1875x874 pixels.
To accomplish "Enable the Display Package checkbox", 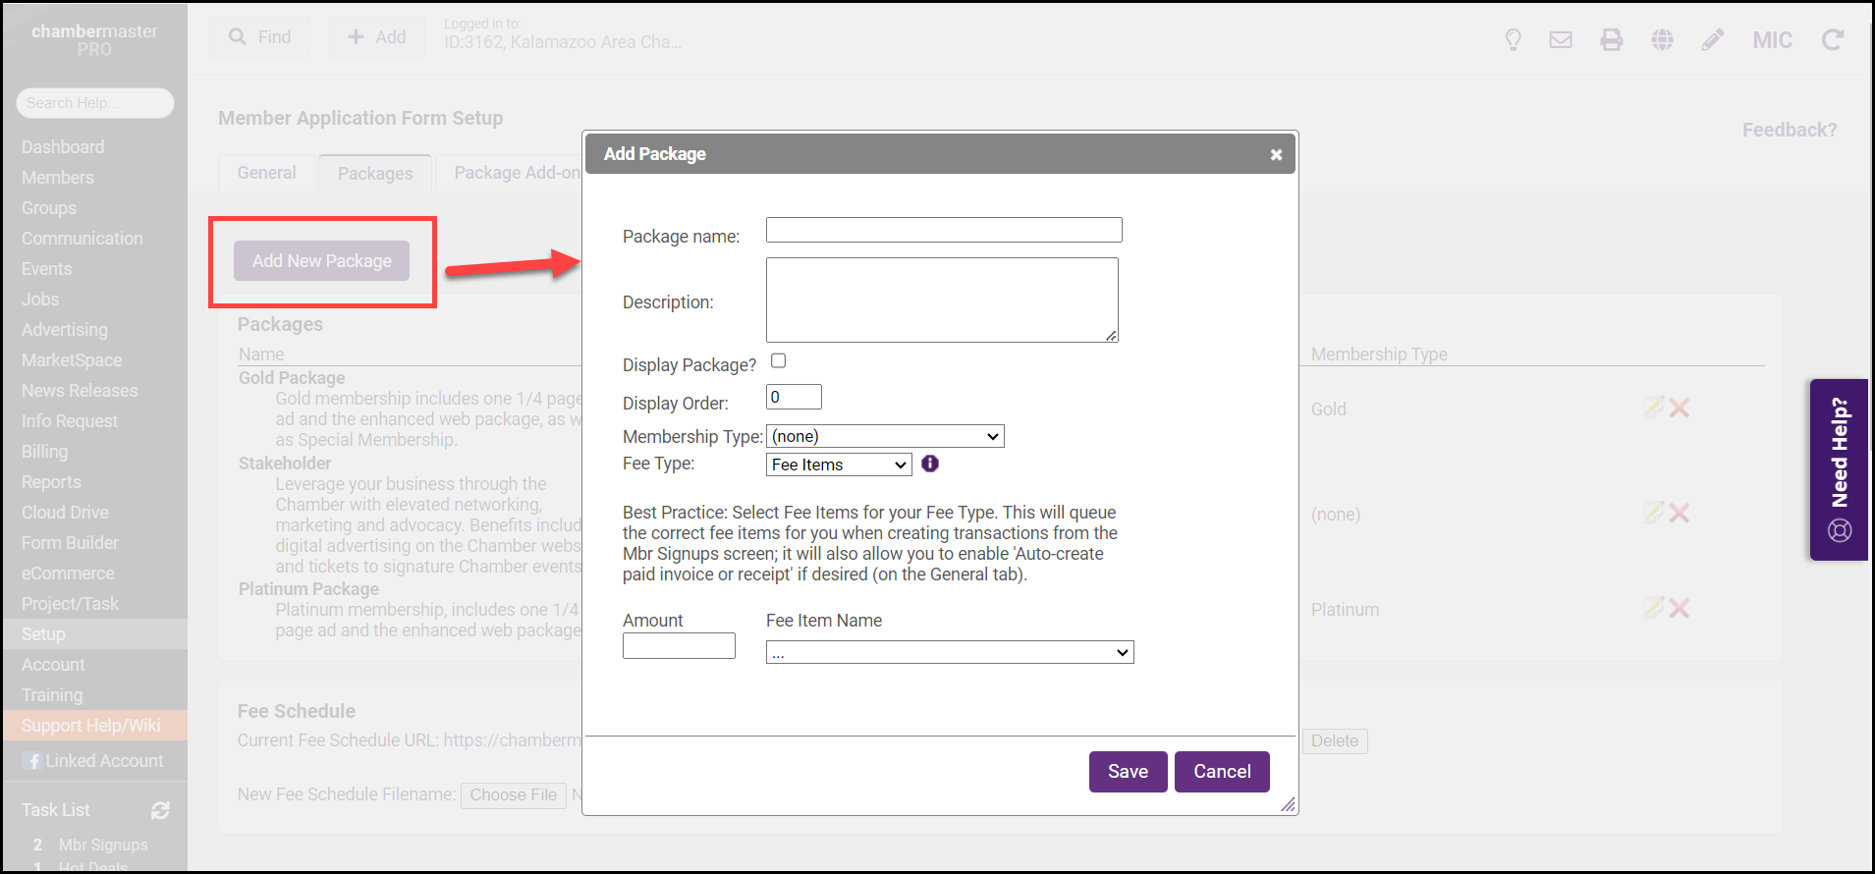I will 779,361.
